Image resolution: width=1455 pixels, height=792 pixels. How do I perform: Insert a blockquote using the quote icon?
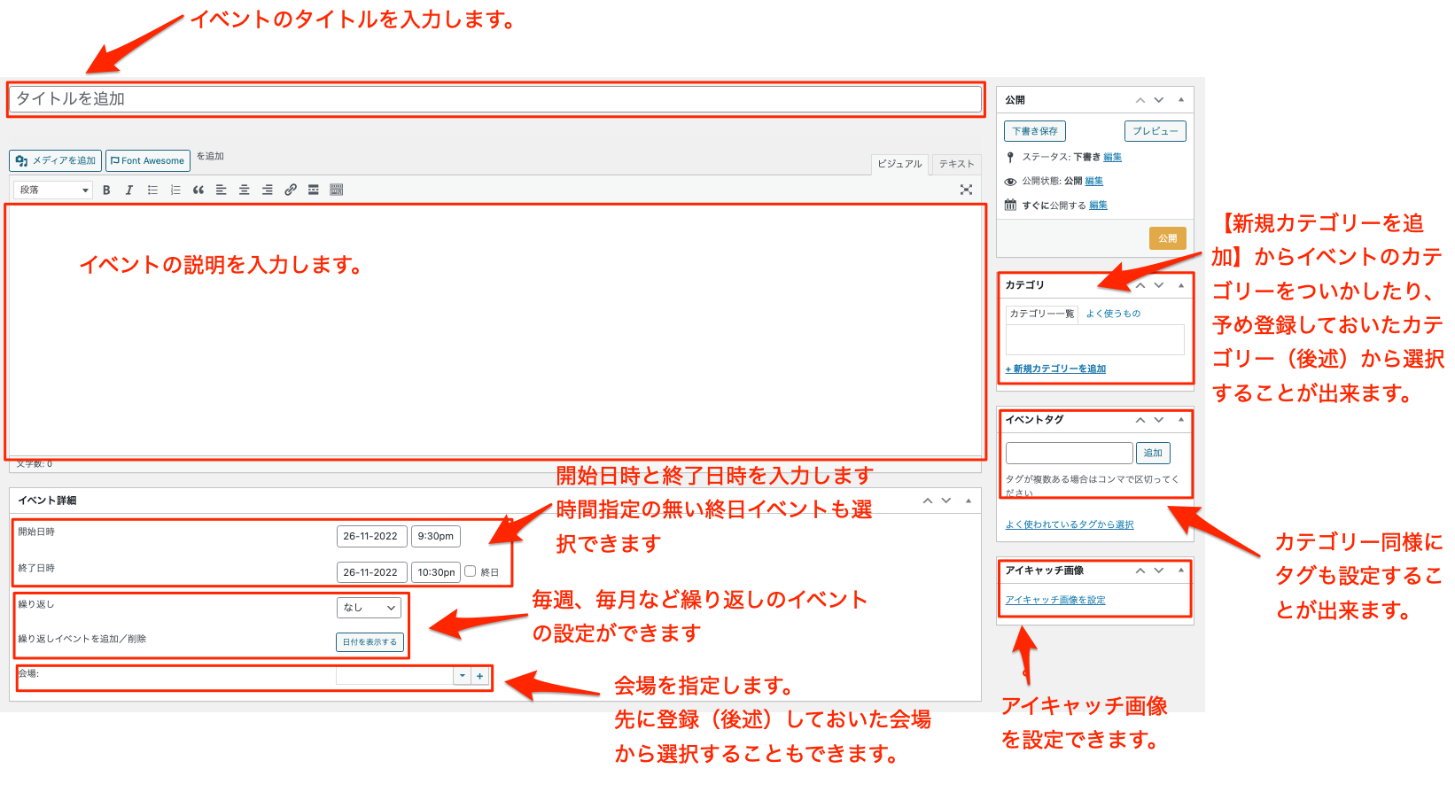point(198,190)
